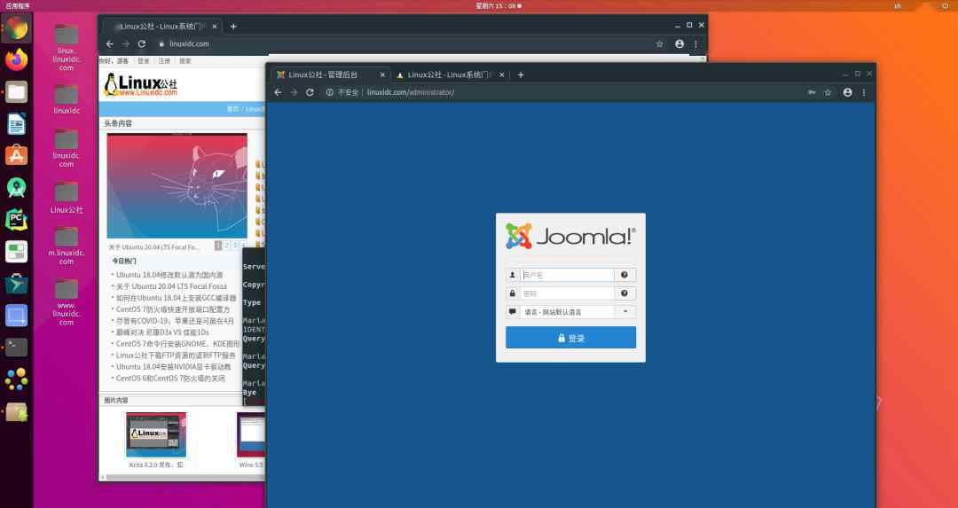Click forward arrow in the front administrator window
Viewport: 958px width, 508px height.
point(294,92)
